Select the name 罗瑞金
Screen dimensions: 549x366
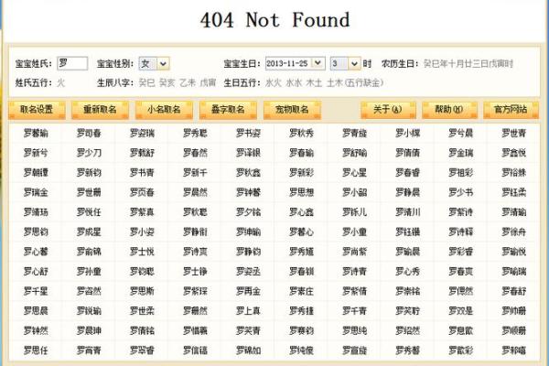click(x=36, y=192)
